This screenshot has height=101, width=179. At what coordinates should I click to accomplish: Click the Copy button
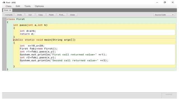(41, 15)
